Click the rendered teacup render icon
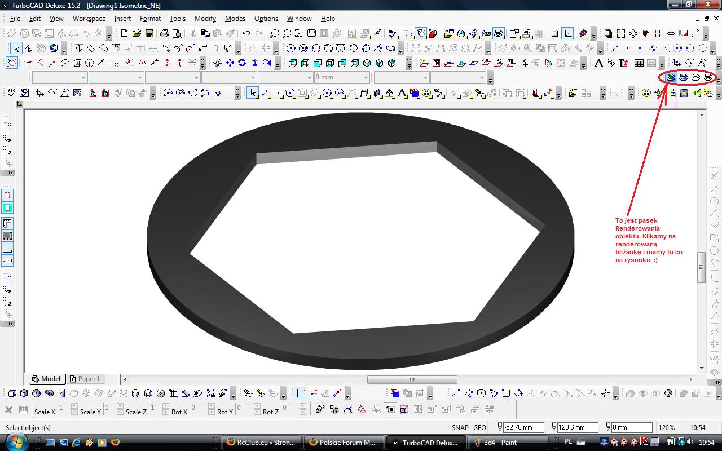Screen dimensions: 722x451 coord(671,77)
